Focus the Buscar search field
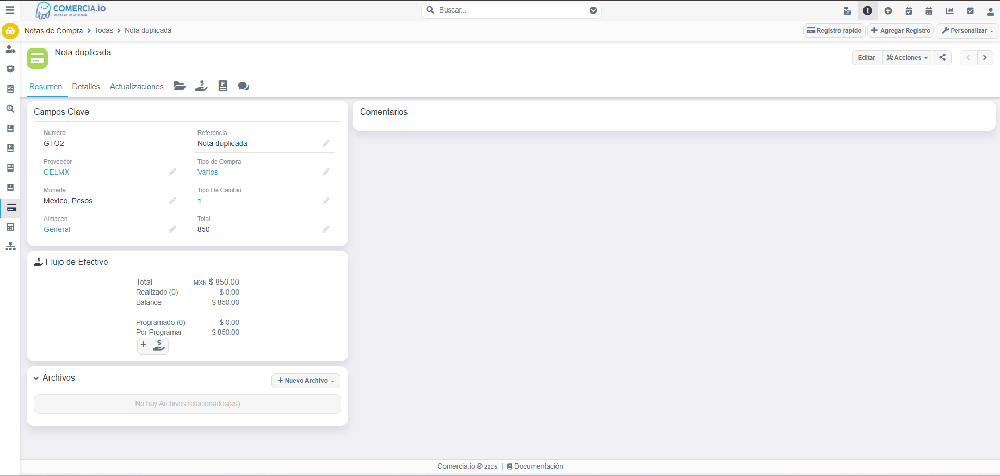Screen dimensions: 1000x476 click(511, 10)
